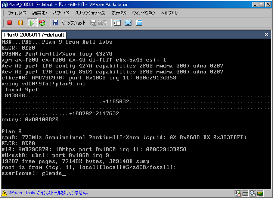Click the VMware Workstation title bar icon
This screenshot has height=198, width=273.
(5, 4)
